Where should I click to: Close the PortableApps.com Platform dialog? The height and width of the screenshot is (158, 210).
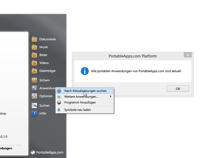188,55
